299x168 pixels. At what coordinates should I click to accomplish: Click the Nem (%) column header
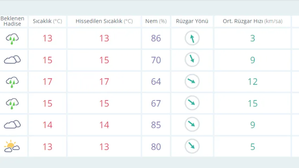tap(156, 21)
